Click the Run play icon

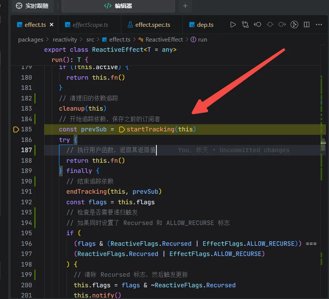pos(233,25)
